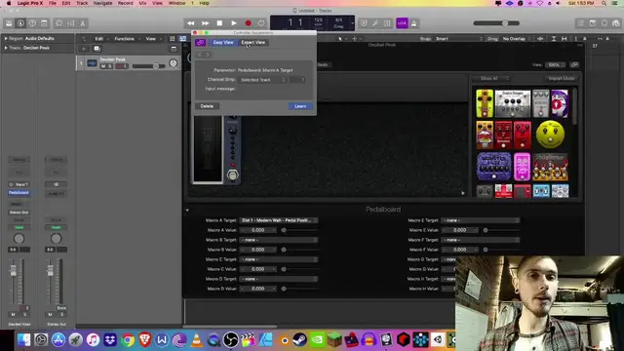Open the Mix menu in menu bar
Viewport: 624px width, 351px height.
tap(142, 3)
